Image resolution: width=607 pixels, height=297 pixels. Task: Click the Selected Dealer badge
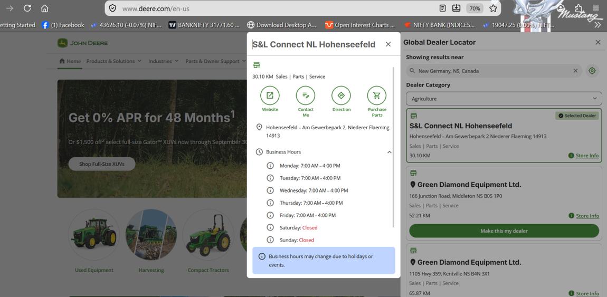coord(577,116)
